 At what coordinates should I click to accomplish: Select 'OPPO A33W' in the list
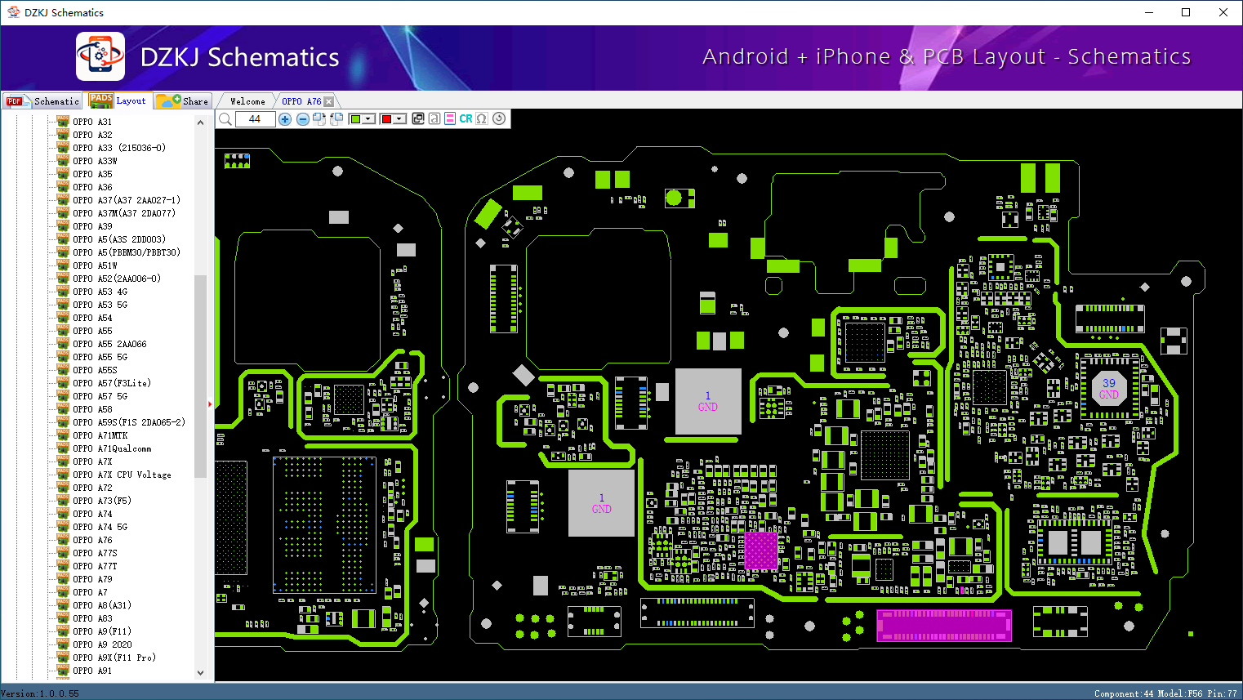[95, 161]
